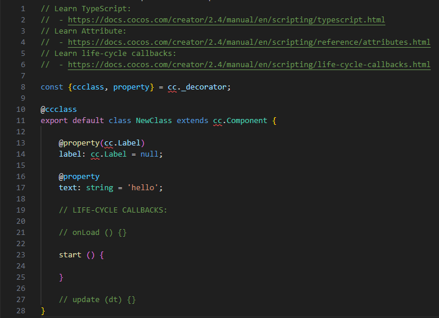The height and width of the screenshot is (318, 439).
Task: Open the life-cycle-callbacks.html docs link
Action: click(249, 65)
